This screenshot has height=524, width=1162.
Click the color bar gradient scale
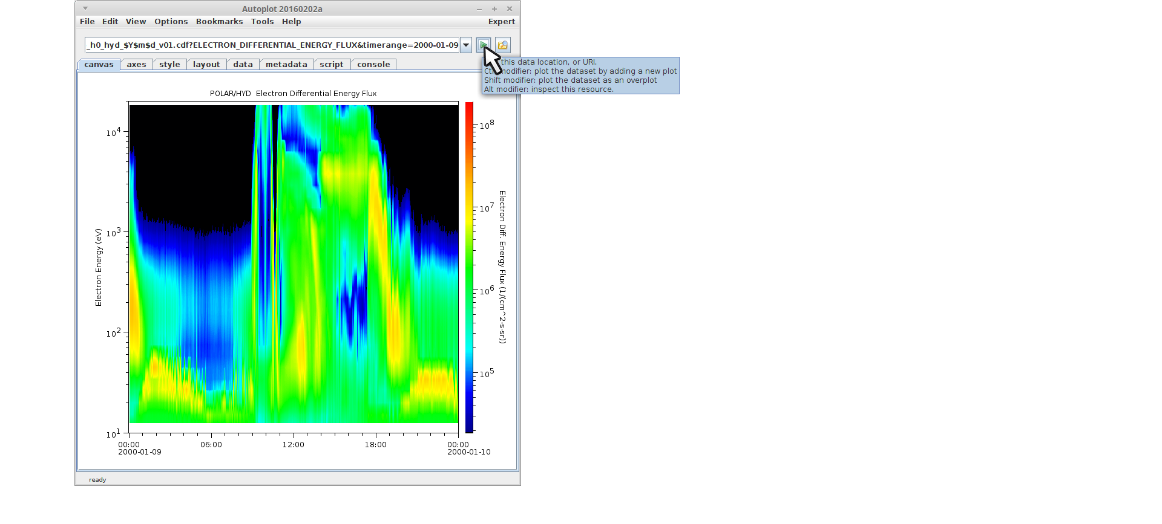click(469, 268)
